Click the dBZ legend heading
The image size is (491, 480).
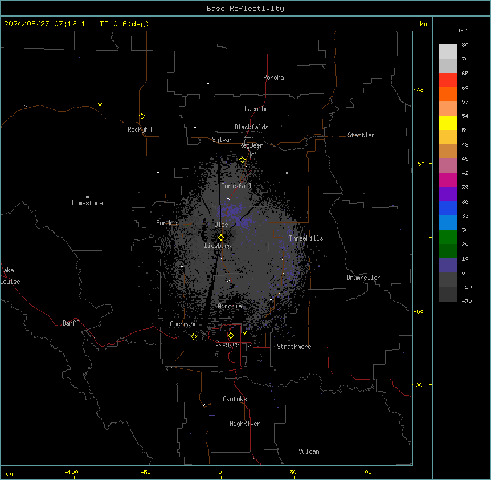click(x=461, y=31)
